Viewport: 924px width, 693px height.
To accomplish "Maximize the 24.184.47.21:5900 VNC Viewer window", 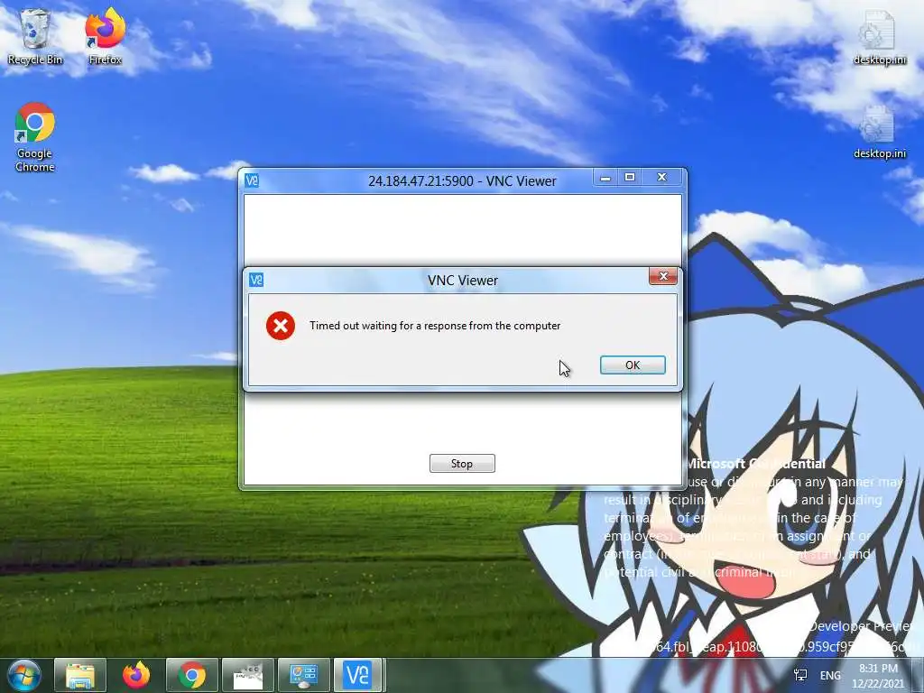I will pyautogui.click(x=630, y=178).
